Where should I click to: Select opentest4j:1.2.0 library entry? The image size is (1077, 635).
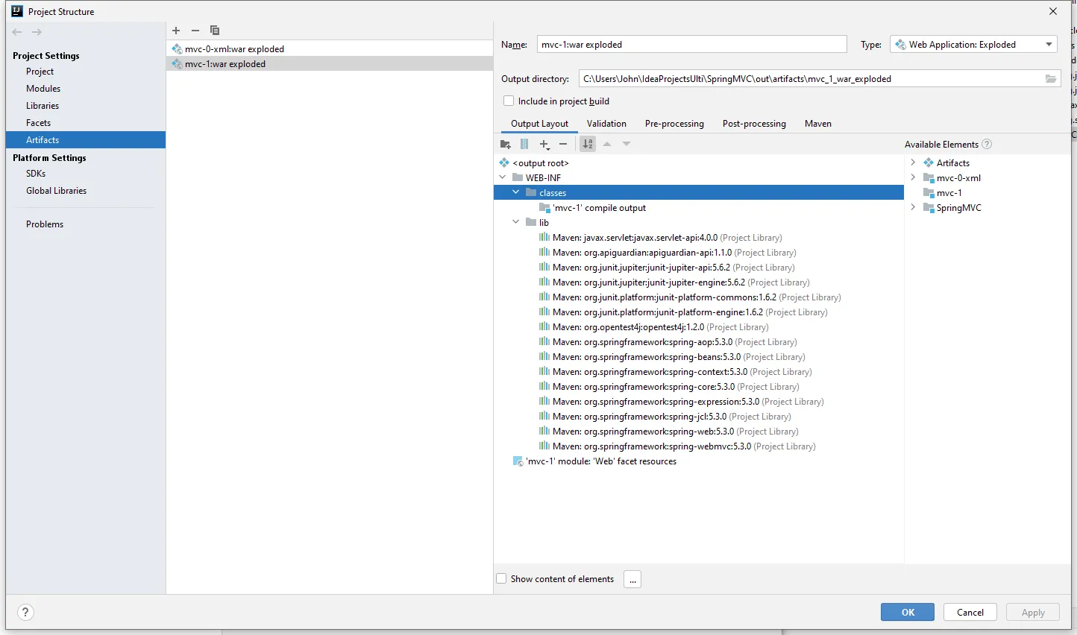point(653,327)
